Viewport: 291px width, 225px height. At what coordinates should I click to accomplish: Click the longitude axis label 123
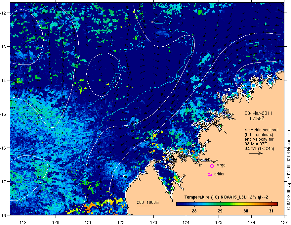(x=153, y=222)
